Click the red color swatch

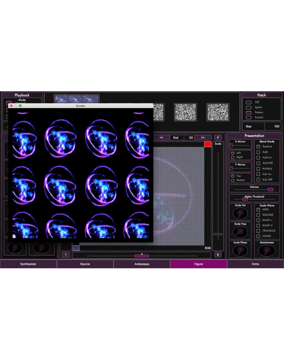point(208,144)
